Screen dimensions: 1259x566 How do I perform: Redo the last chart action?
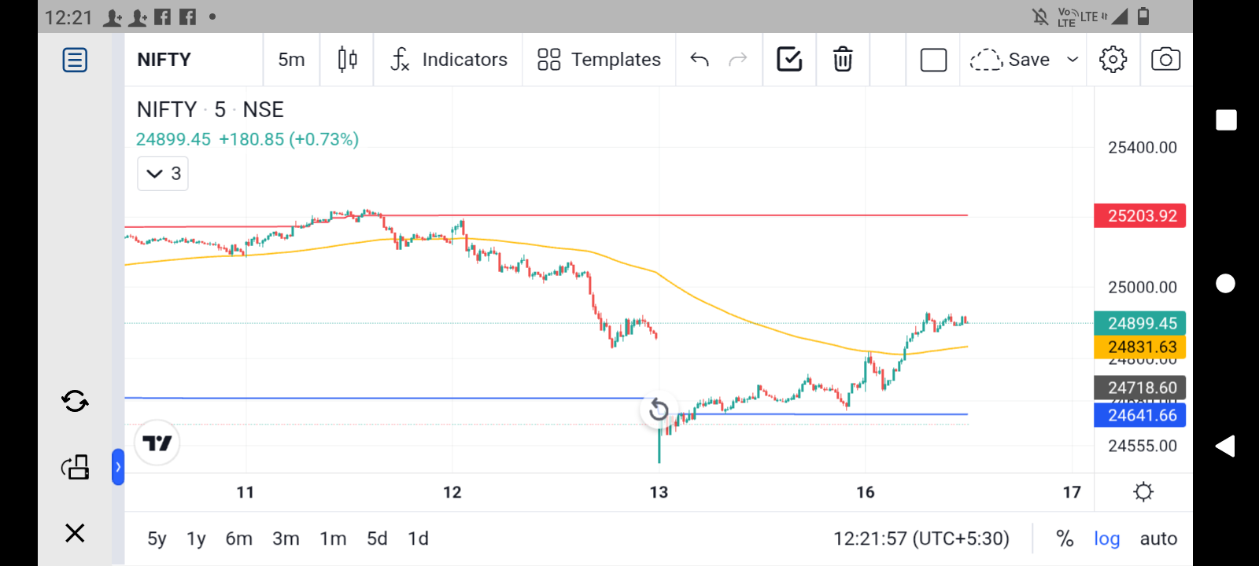pos(738,60)
